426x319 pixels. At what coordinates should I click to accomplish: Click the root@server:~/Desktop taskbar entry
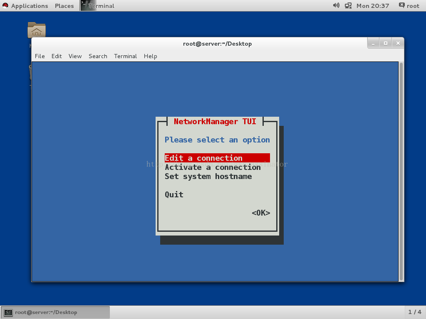coord(55,312)
